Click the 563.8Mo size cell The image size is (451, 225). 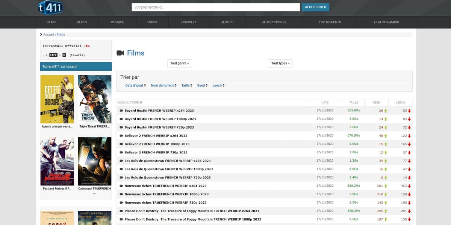pos(354,111)
